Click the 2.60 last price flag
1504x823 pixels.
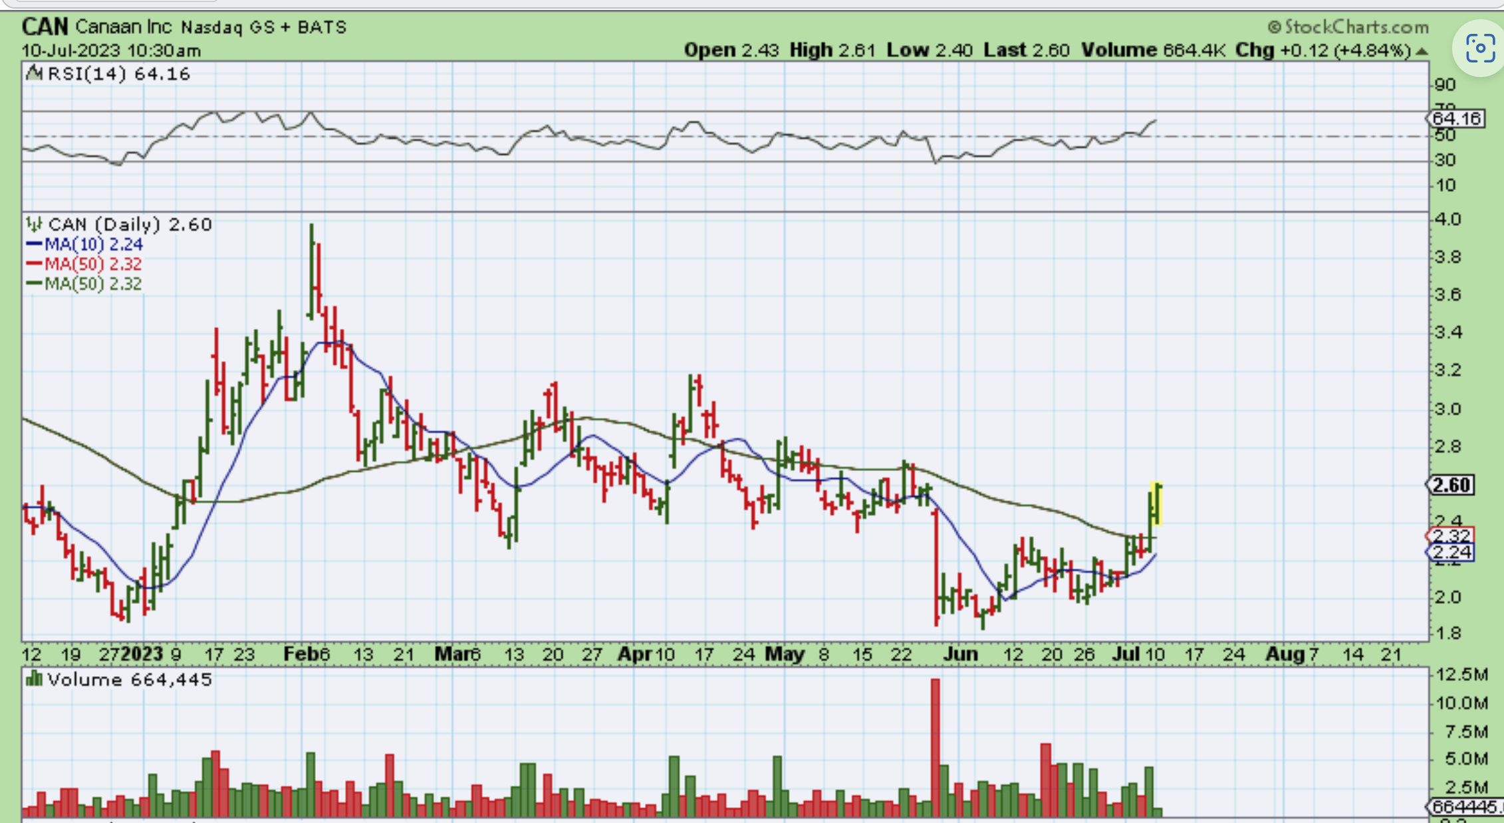tap(1451, 485)
